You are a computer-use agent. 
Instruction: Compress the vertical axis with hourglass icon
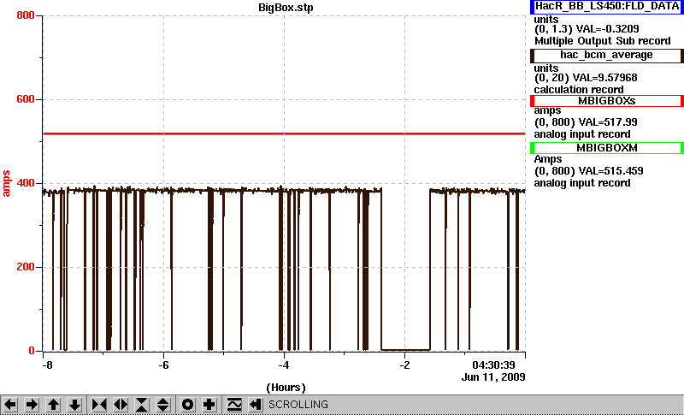pyautogui.click(x=142, y=405)
